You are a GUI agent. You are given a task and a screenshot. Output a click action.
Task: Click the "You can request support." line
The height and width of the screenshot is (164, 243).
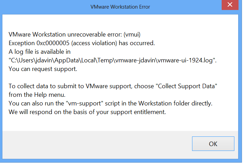(x=43, y=69)
